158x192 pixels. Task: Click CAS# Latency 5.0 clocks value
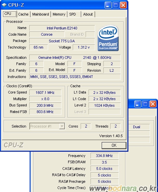tap(104, 169)
